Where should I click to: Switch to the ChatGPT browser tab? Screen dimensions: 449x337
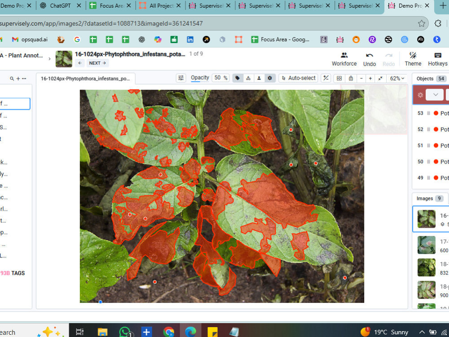(61, 5)
